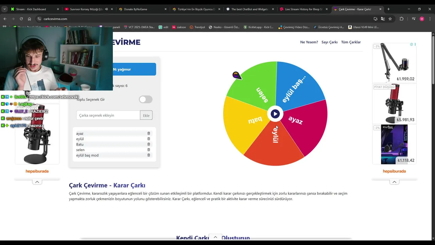Screen dimensions: 435x245
Task: Delete the 'selen' option with its trash icon
Action: [x=149, y=150]
